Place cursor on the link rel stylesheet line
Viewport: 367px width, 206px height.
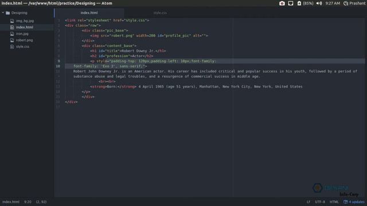107,21
